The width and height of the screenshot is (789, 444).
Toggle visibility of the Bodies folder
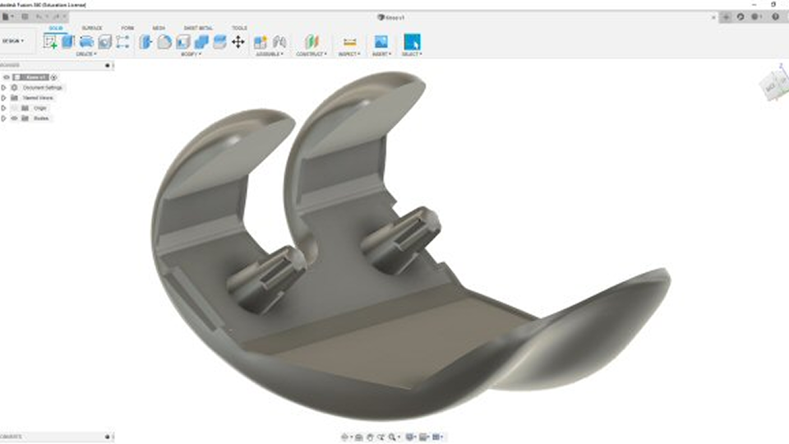point(14,118)
